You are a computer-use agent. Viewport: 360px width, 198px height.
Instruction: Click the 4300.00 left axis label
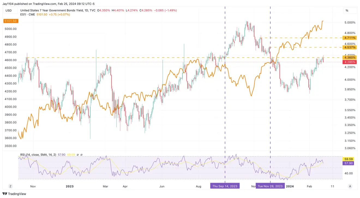click(11, 83)
